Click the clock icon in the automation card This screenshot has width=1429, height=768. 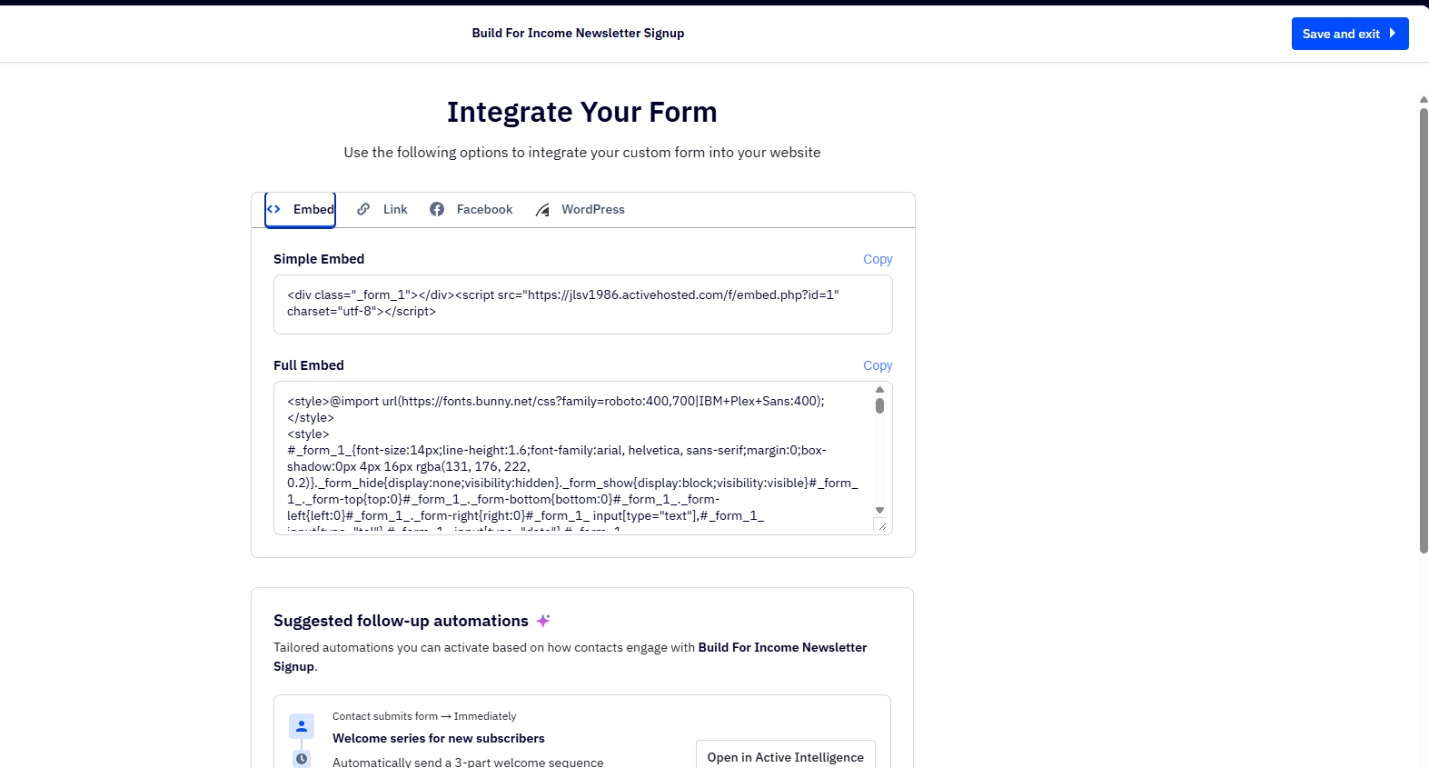tap(302, 758)
